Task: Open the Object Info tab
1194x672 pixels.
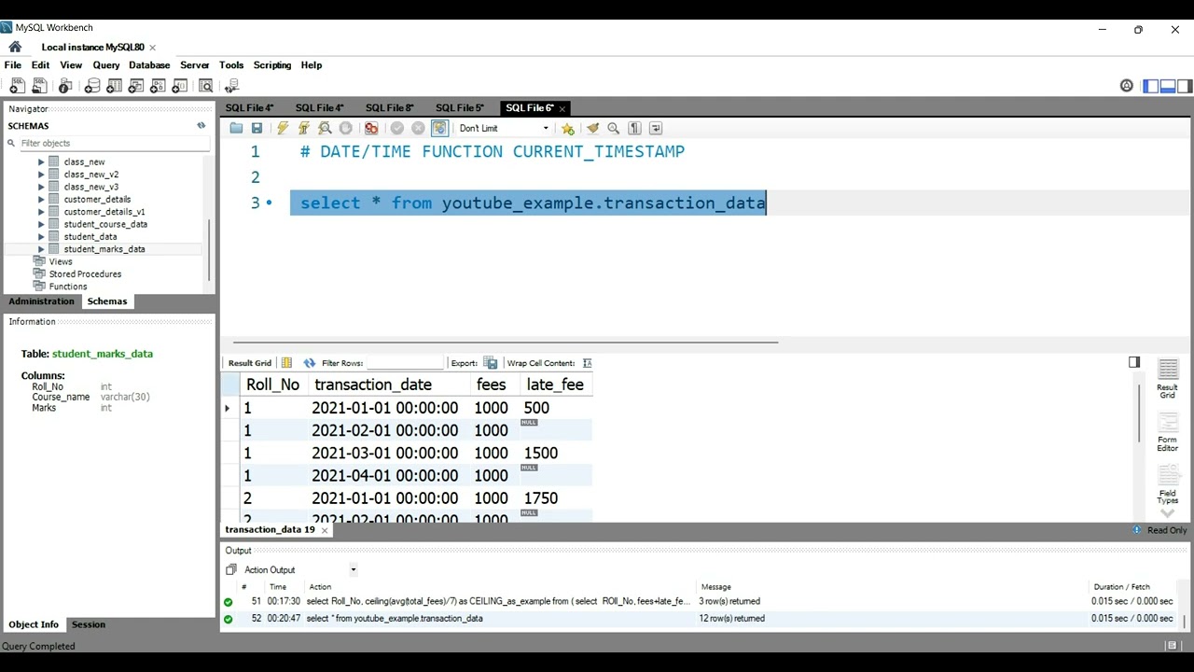Action: (34, 625)
